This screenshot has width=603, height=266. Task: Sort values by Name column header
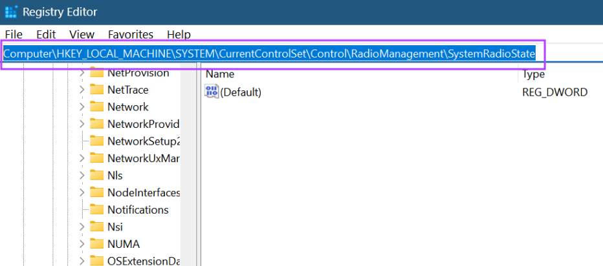[220, 74]
